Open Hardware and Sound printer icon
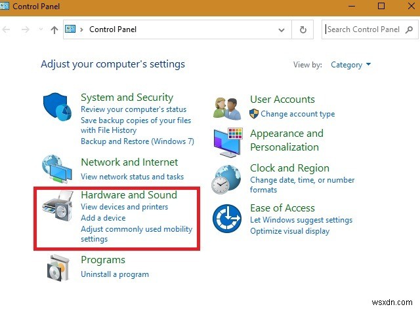Viewport: 420px width, 309px height. click(x=58, y=206)
